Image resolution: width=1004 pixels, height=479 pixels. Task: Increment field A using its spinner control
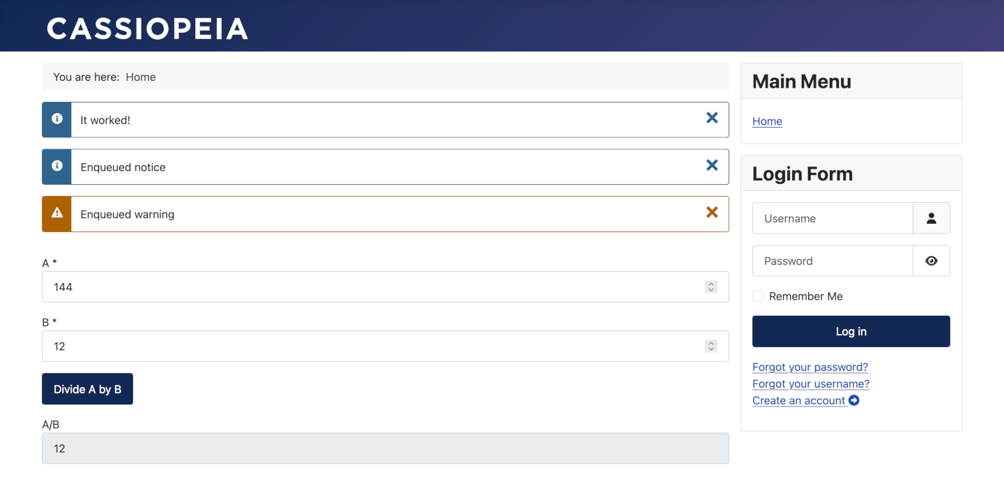click(x=710, y=284)
